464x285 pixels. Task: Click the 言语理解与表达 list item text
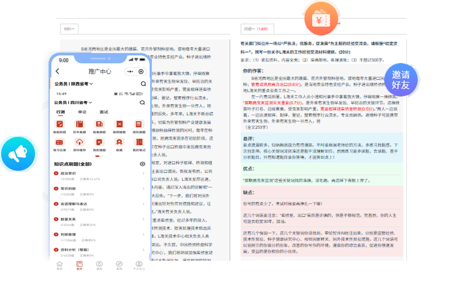pyautogui.click(x=74, y=204)
